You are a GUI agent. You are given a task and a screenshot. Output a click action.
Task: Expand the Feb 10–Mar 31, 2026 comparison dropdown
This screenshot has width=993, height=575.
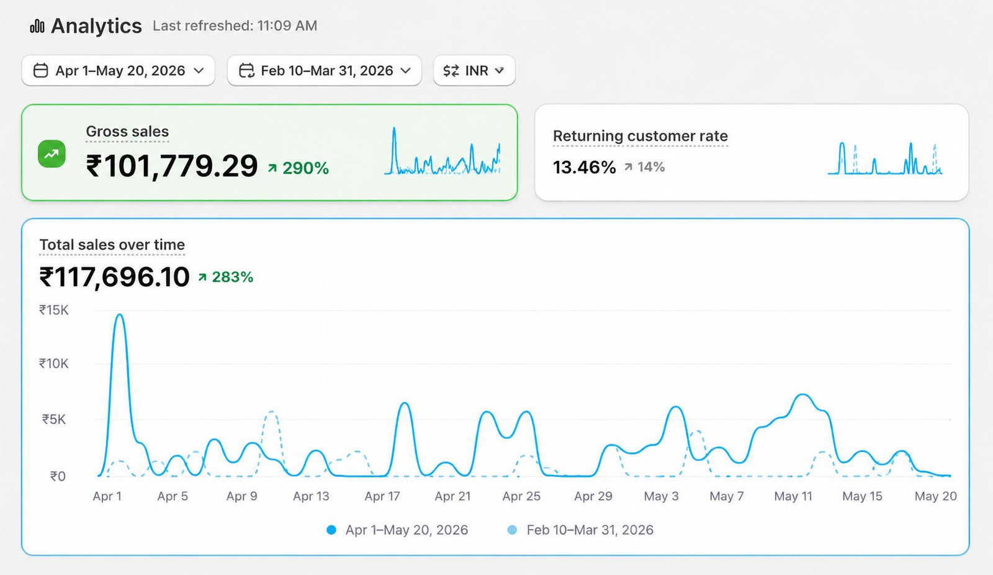[325, 71]
